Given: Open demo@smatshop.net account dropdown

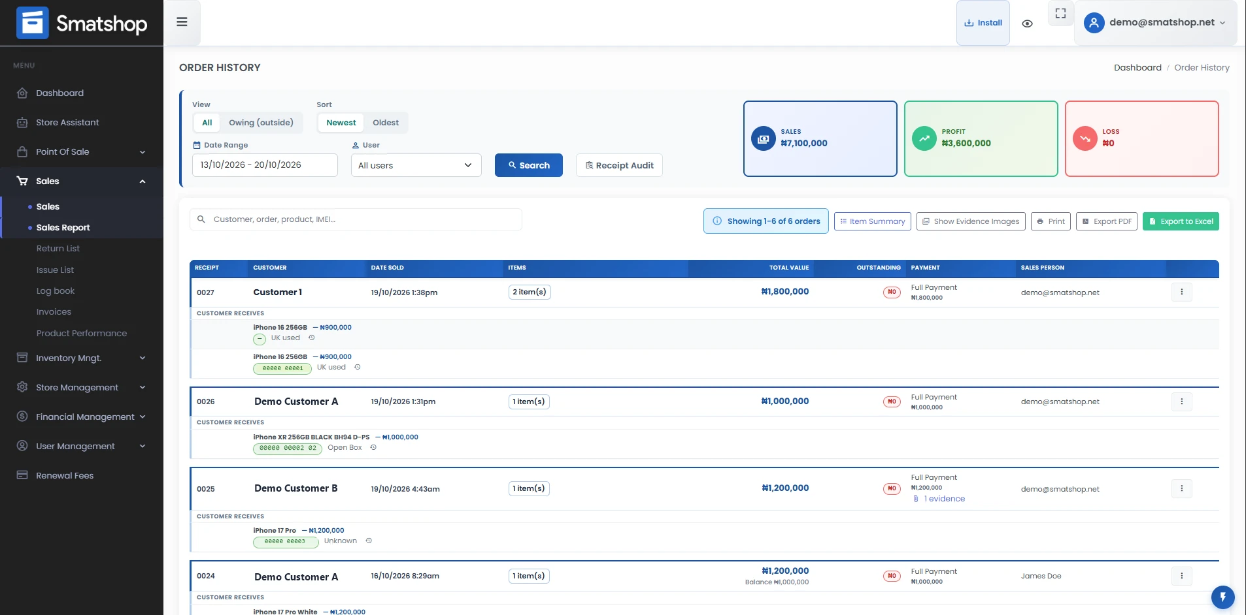Looking at the screenshot, I should [x=1155, y=23].
